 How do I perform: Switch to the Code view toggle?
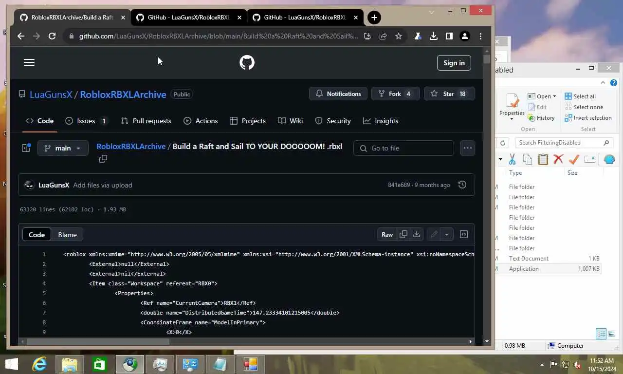tap(37, 235)
